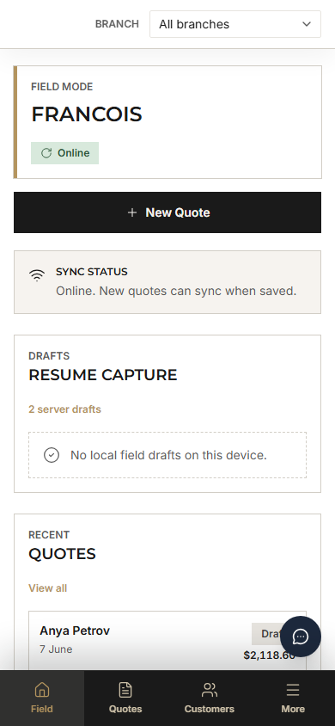Viewport: 335px width, 726px height.
Task: Tap the hamburger icon above More
Action: pyautogui.click(x=293, y=690)
